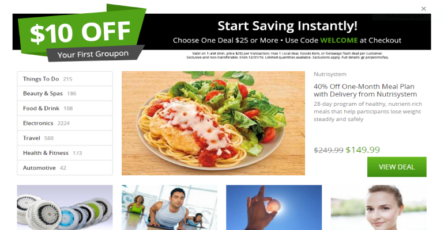Open the hand holding seashell deal thumbnail
Image resolution: width=444 pixels, height=230 pixels.
[274, 208]
